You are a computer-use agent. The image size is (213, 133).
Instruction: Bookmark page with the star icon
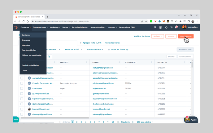tap(146, 21)
